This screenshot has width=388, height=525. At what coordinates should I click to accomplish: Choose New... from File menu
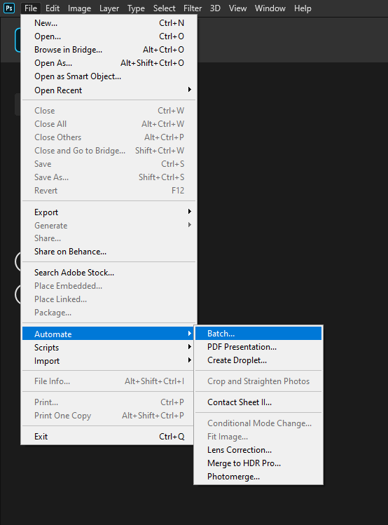click(x=109, y=23)
